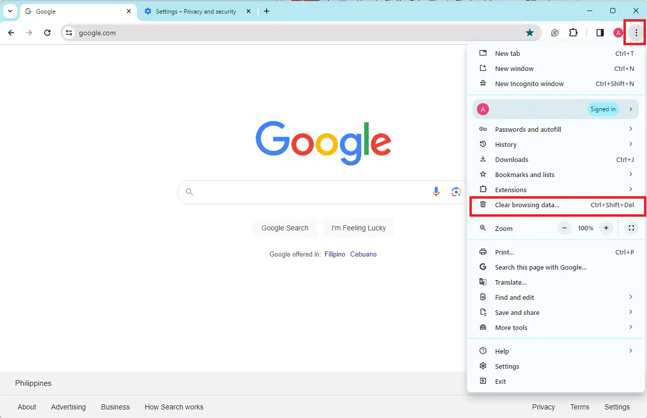Click the Philippines footer text
The height and width of the screenshot is (418, 647).
pyautogui.click(x=33, y=383)
